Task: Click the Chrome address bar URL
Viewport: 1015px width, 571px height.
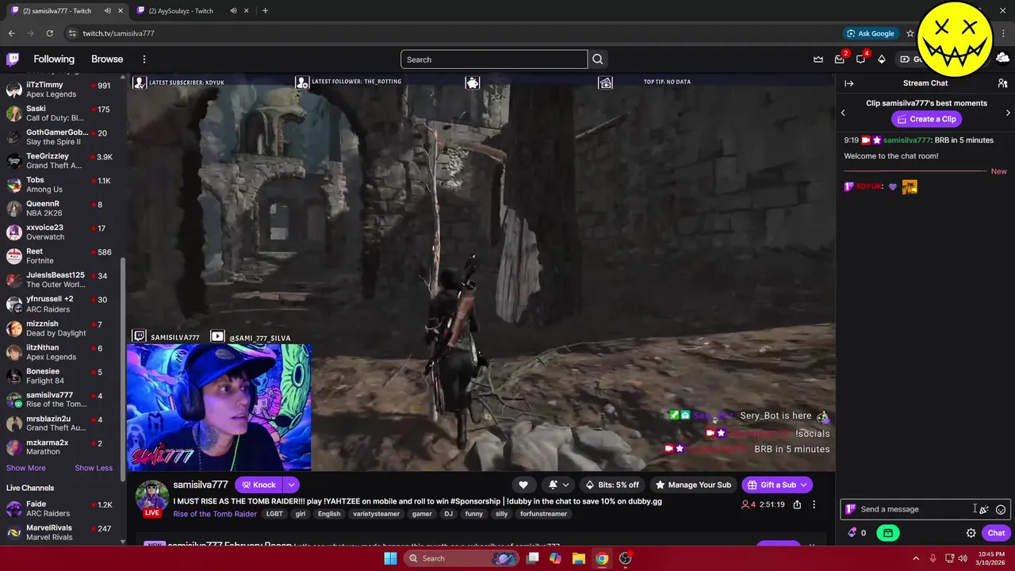Action: point(119,33)
